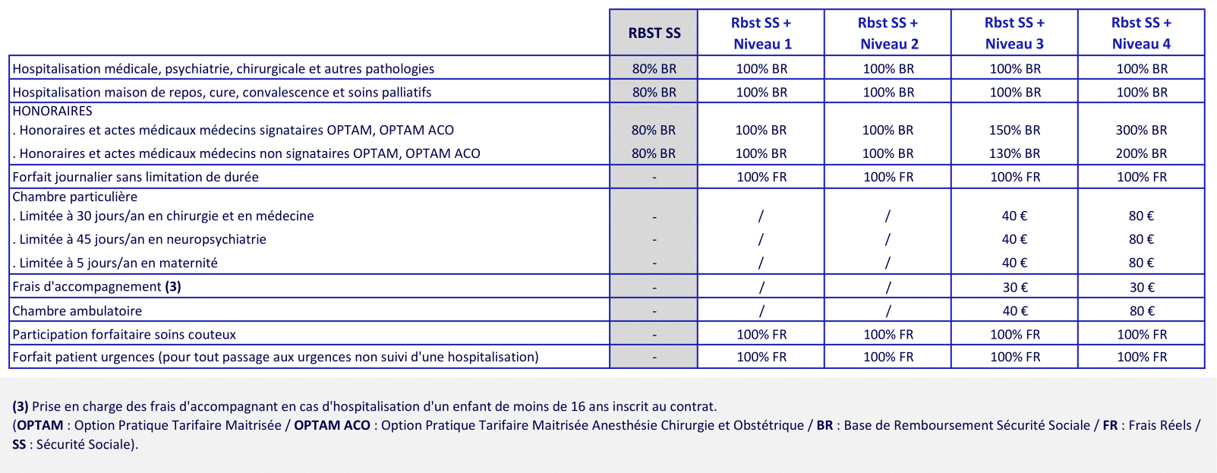The width and height of the screenshot is (1217, 473).
Task: Select the 200% BR cell
Action: (x=1141, y=153)
